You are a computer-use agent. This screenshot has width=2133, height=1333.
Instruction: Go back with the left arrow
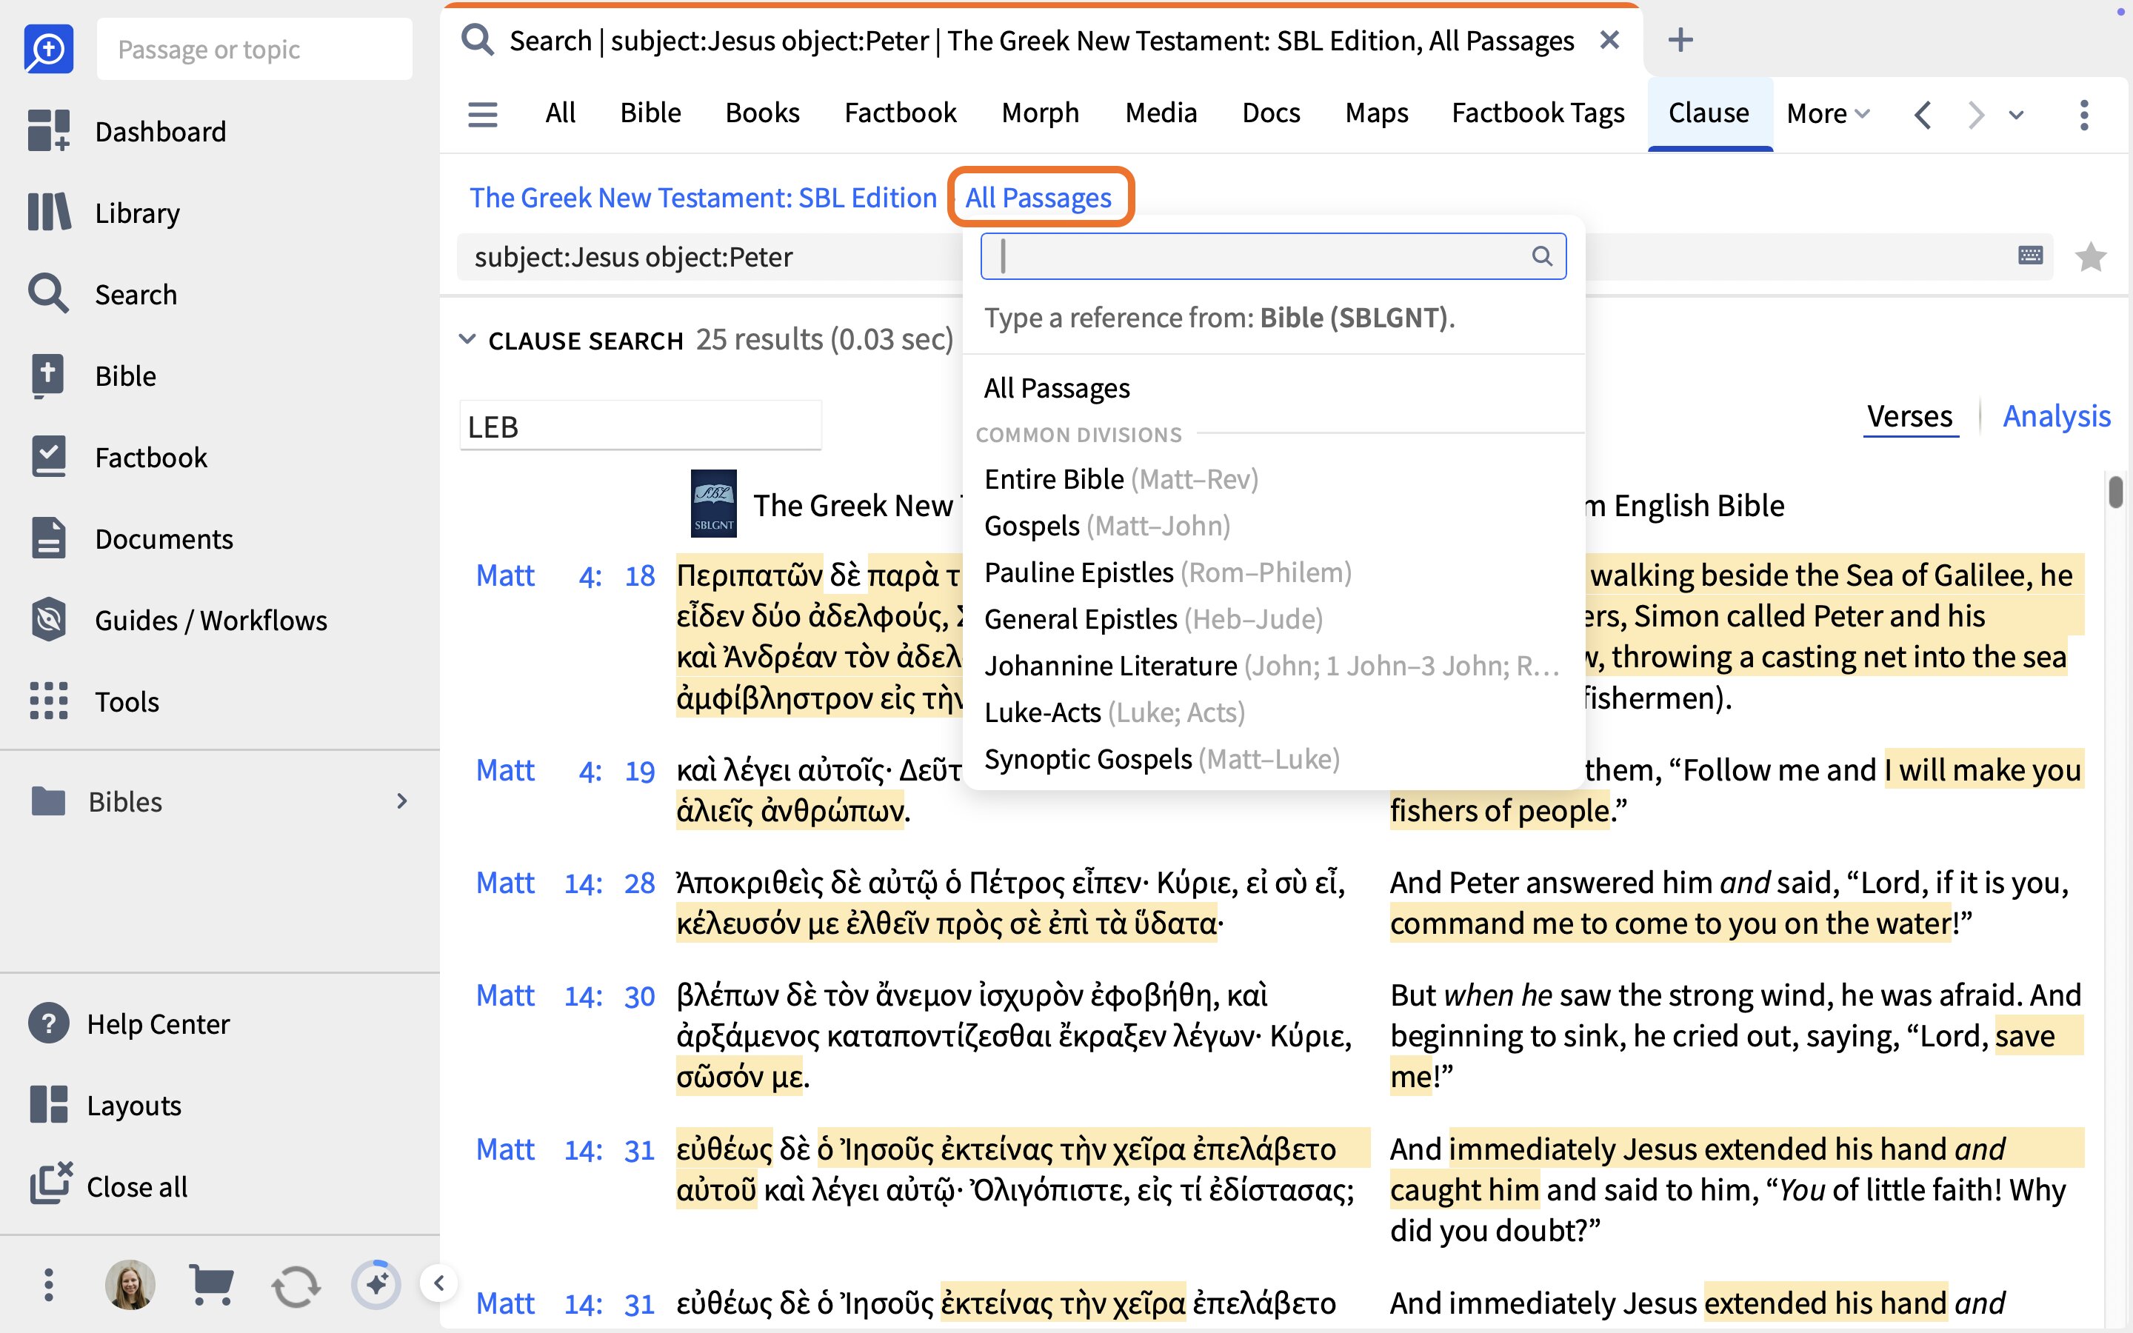1923,115
